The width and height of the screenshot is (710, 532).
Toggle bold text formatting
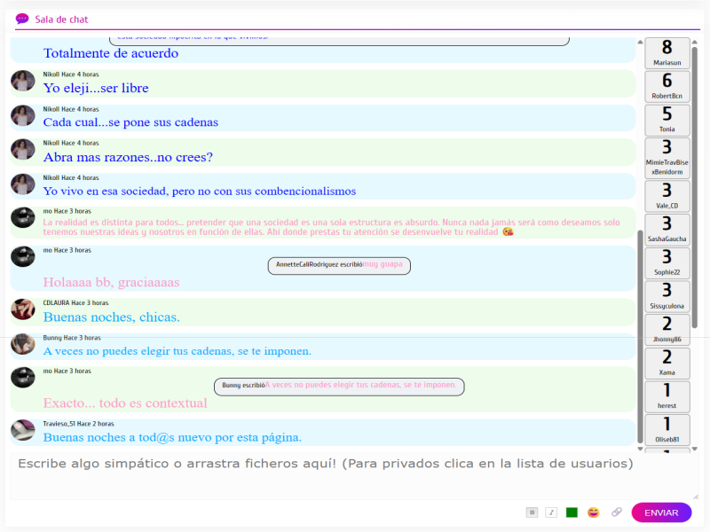point(532,512)
